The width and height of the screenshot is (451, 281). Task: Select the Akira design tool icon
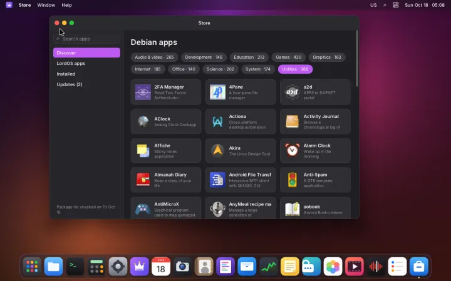pos(217,151)
